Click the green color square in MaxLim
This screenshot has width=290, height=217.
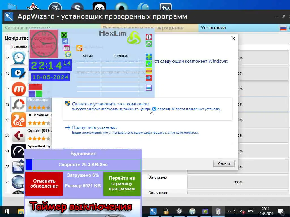[39, 94]
